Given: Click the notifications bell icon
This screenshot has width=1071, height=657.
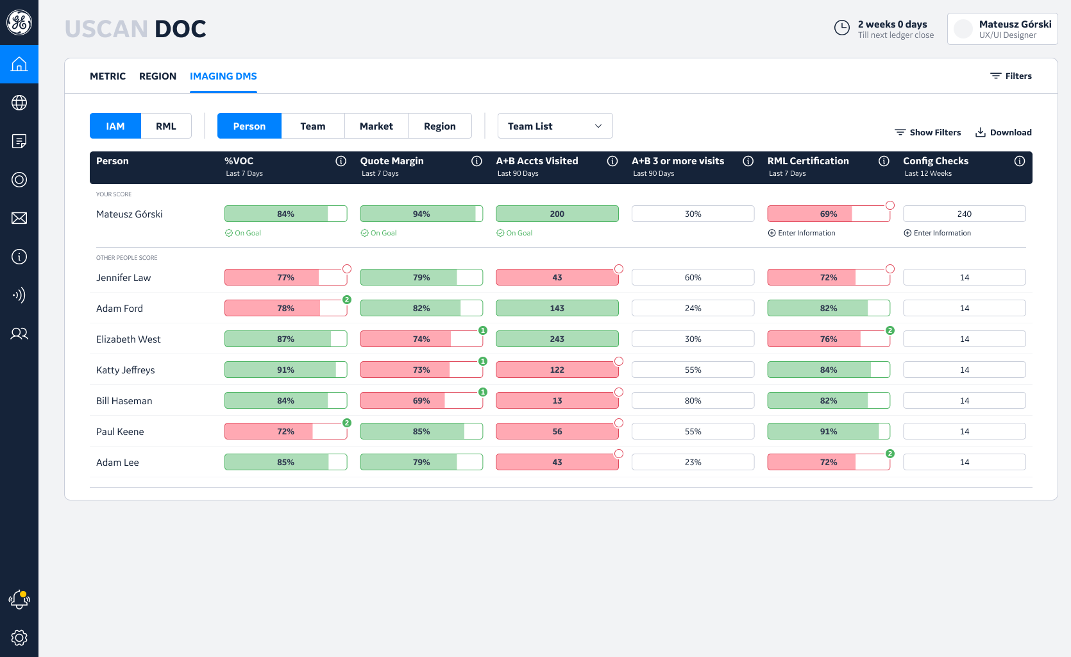Looking at the screenshot, I should pyautogui.click(x=19, y=600).
